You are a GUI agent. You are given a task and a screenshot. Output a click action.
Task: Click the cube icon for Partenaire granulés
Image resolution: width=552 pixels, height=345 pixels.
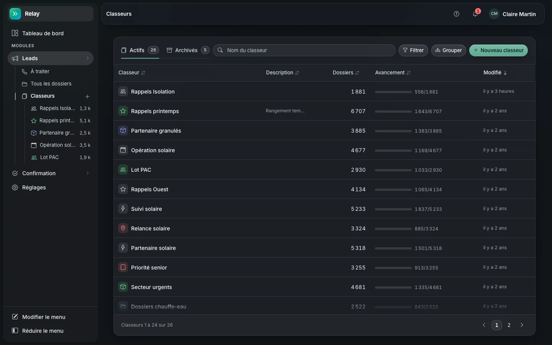(x=123, y=131)
